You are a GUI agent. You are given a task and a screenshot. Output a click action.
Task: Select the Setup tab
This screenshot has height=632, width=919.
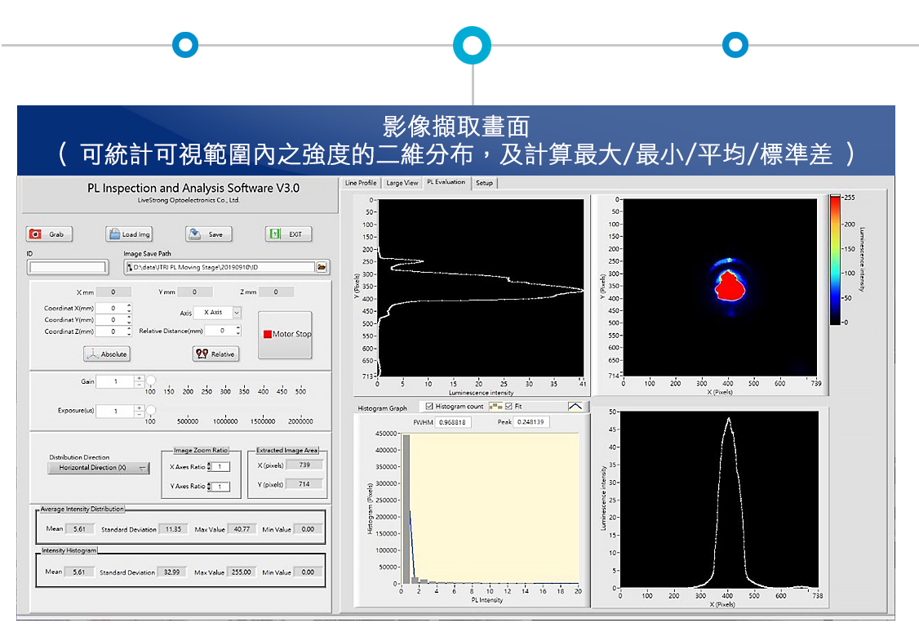[484, 183]
